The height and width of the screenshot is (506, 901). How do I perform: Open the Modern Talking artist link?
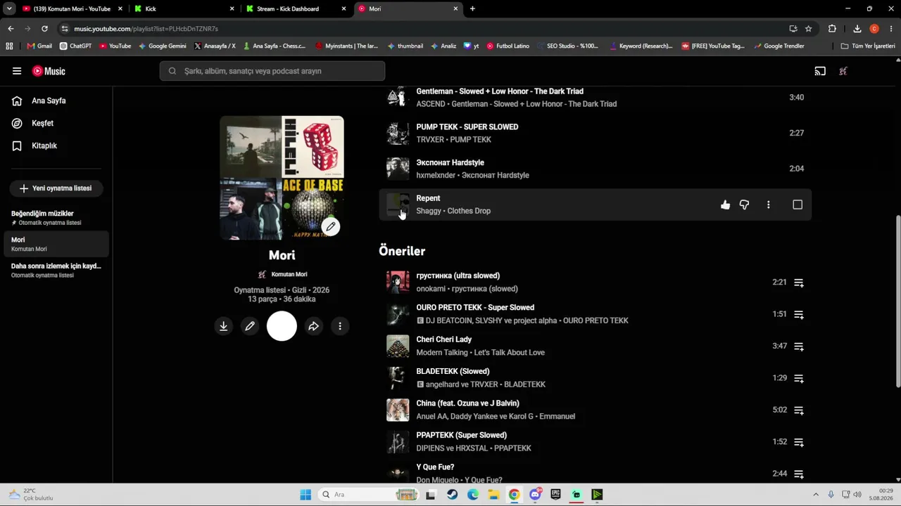tap(442, 353)
